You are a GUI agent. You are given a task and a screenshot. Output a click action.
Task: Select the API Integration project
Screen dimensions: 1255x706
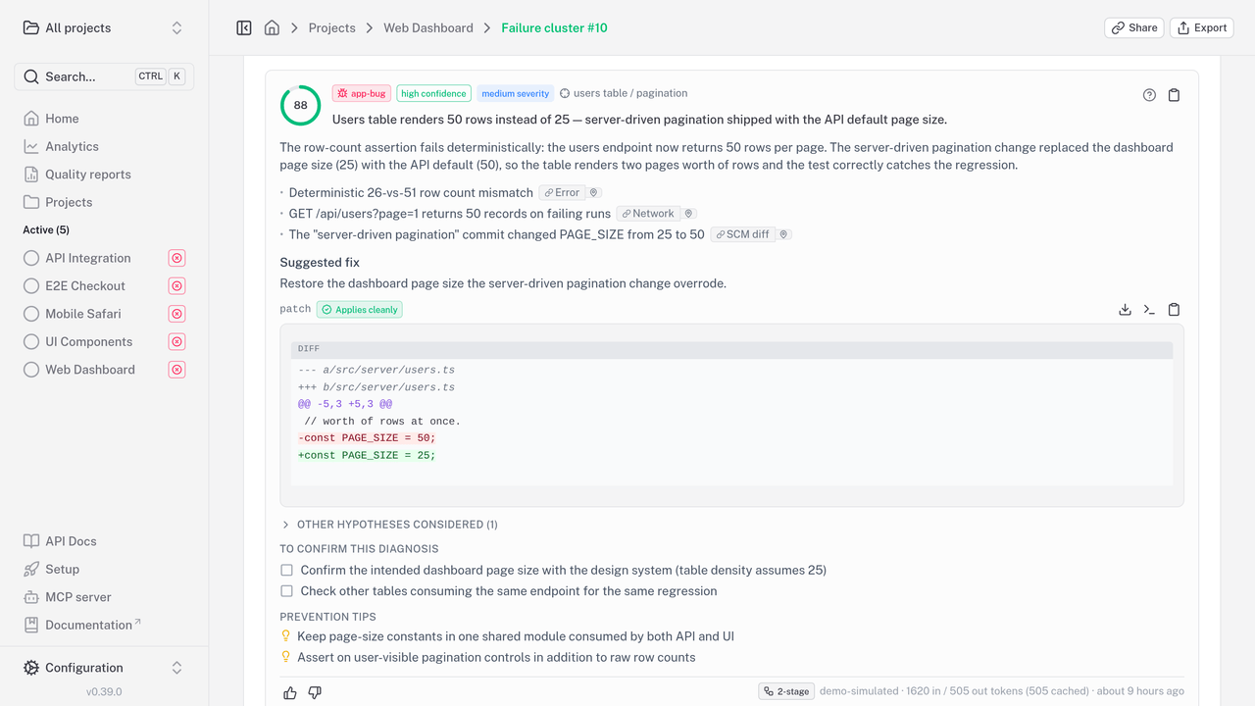[x=87, y=258]
